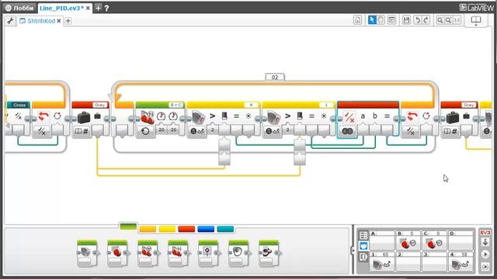The height and width of the screenshot is (279, 497).
Task: Open the blue Advanced palette tab
Action: (206, 229)
